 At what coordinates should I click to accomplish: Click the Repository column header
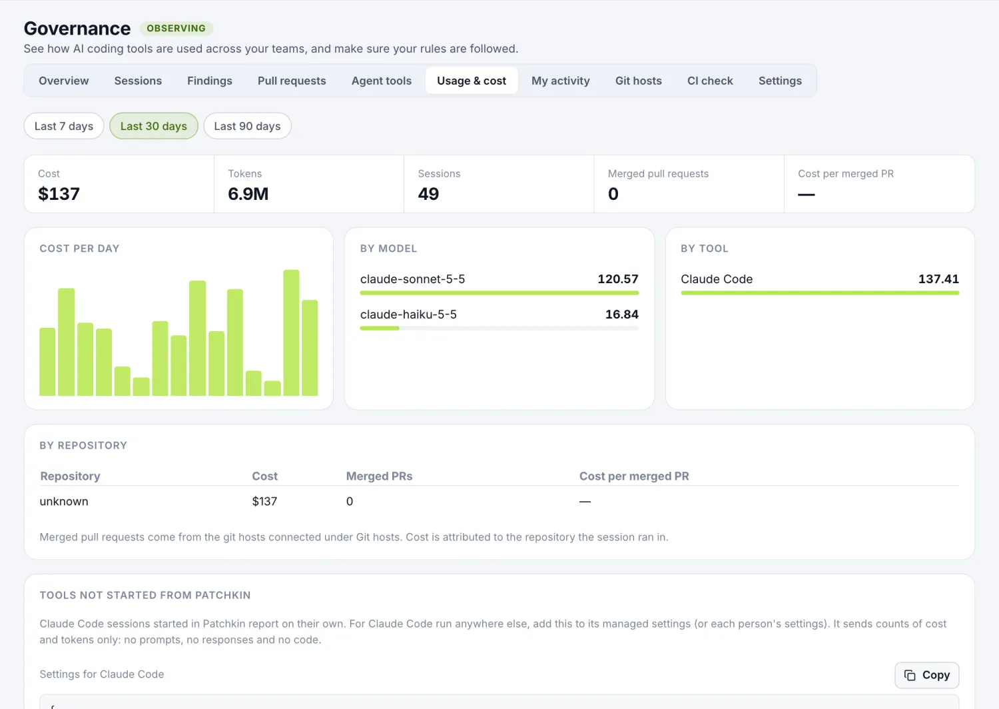[x=70, y=476]
